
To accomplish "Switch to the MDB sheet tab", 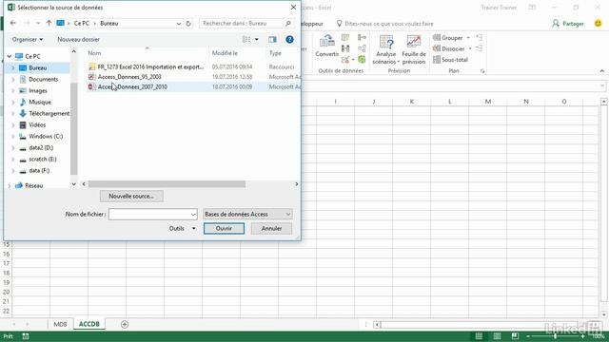I will (60, 324).
